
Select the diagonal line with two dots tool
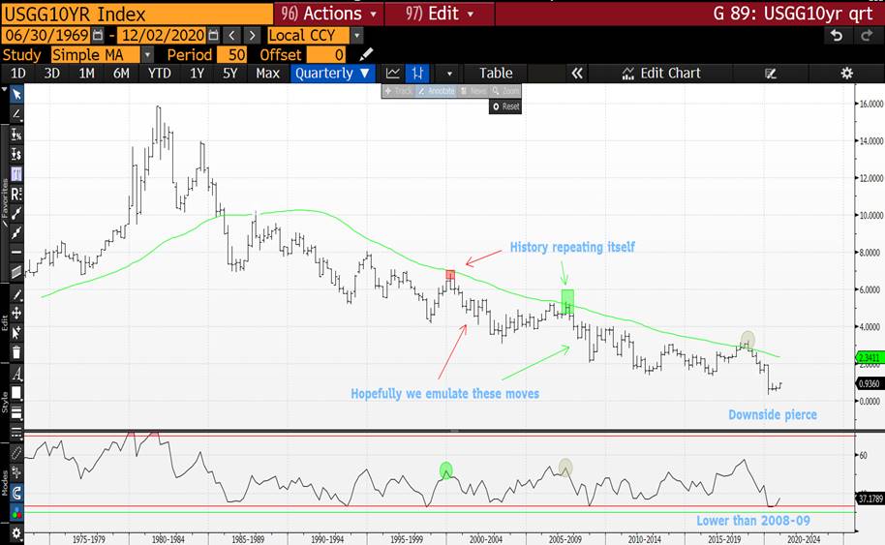(16, 213)
